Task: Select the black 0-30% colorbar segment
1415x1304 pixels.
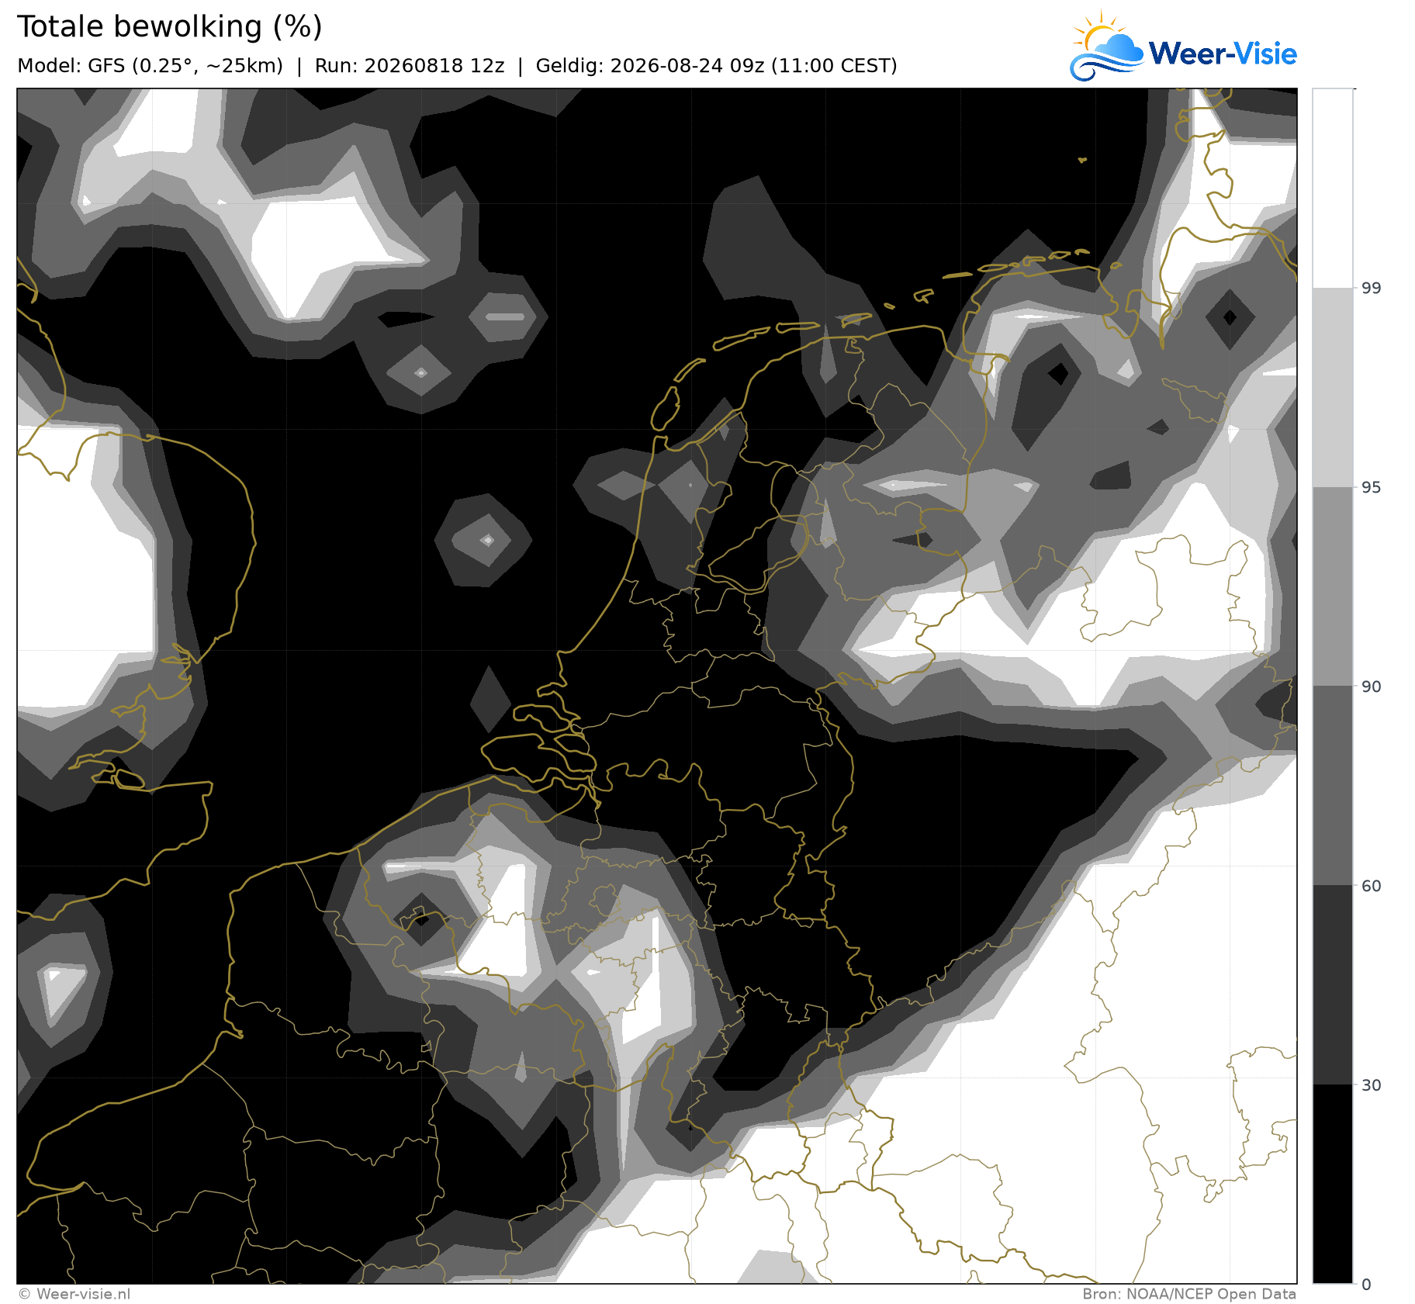Action: 1333,1184
